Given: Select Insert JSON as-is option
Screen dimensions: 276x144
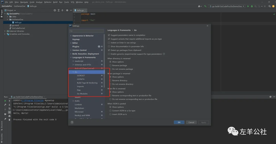Looking at the screenshot, I should pyautogui.click(x=110, y=114).
